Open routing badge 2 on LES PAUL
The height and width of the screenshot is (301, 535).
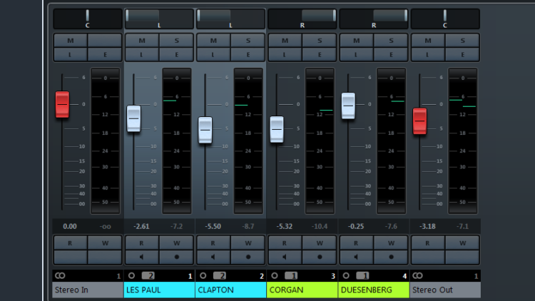[x=148, y=275]
